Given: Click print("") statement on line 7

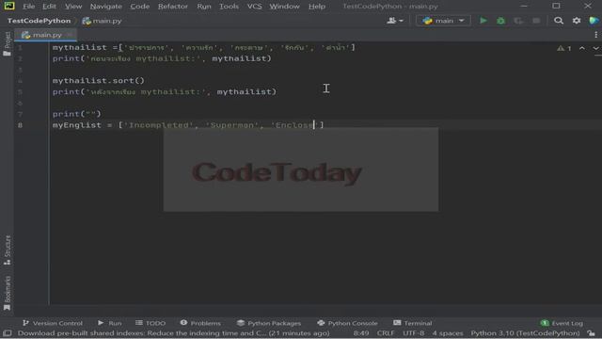Looking at the screenshot, I should pyautogui.click(x=77, y=114).
